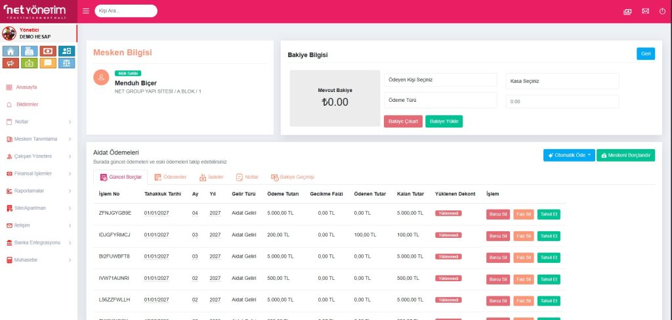Open the Ödeyen Kişi Seçiniz dropdown
The width and height of the screenshot is (672, 320).
pyautogui.click(x=440, y=80)
